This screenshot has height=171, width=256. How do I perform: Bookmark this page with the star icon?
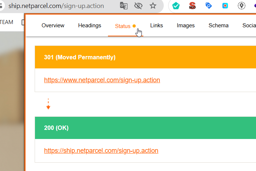(x=153, y=6)
